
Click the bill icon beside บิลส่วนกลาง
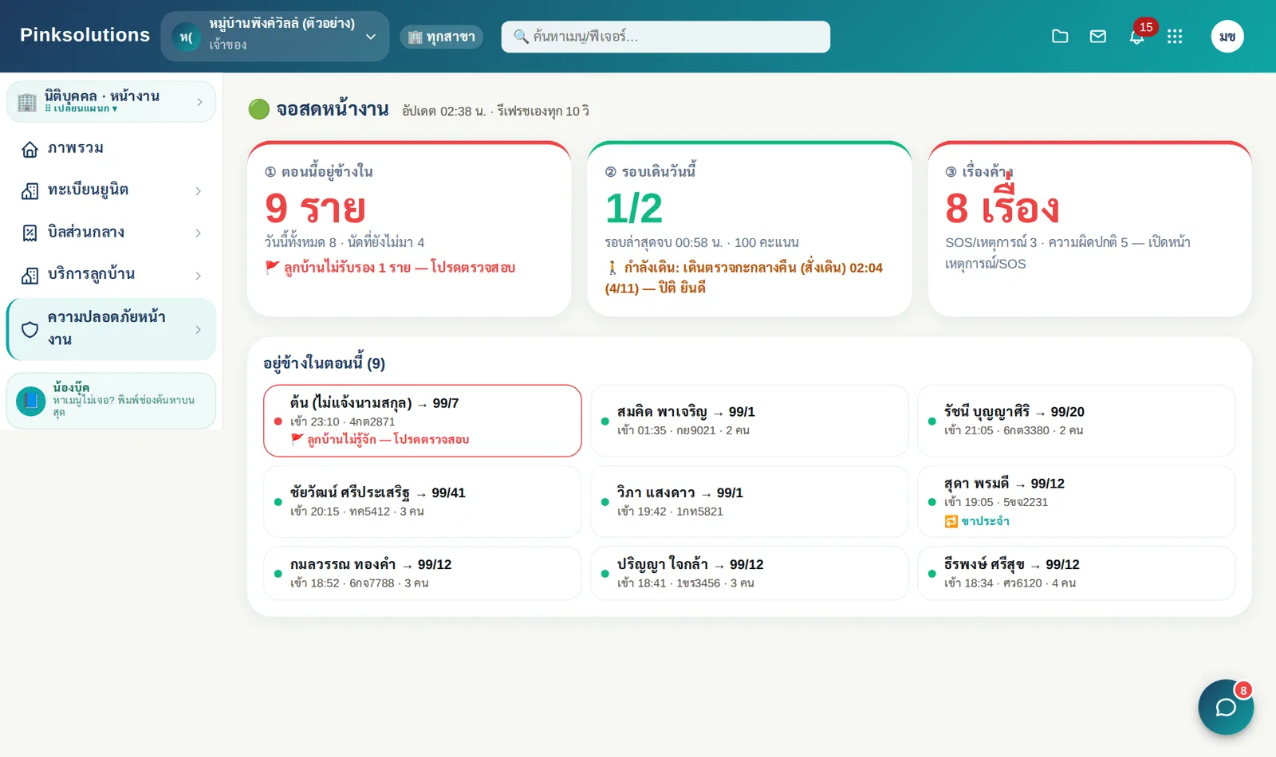[30, 233]
